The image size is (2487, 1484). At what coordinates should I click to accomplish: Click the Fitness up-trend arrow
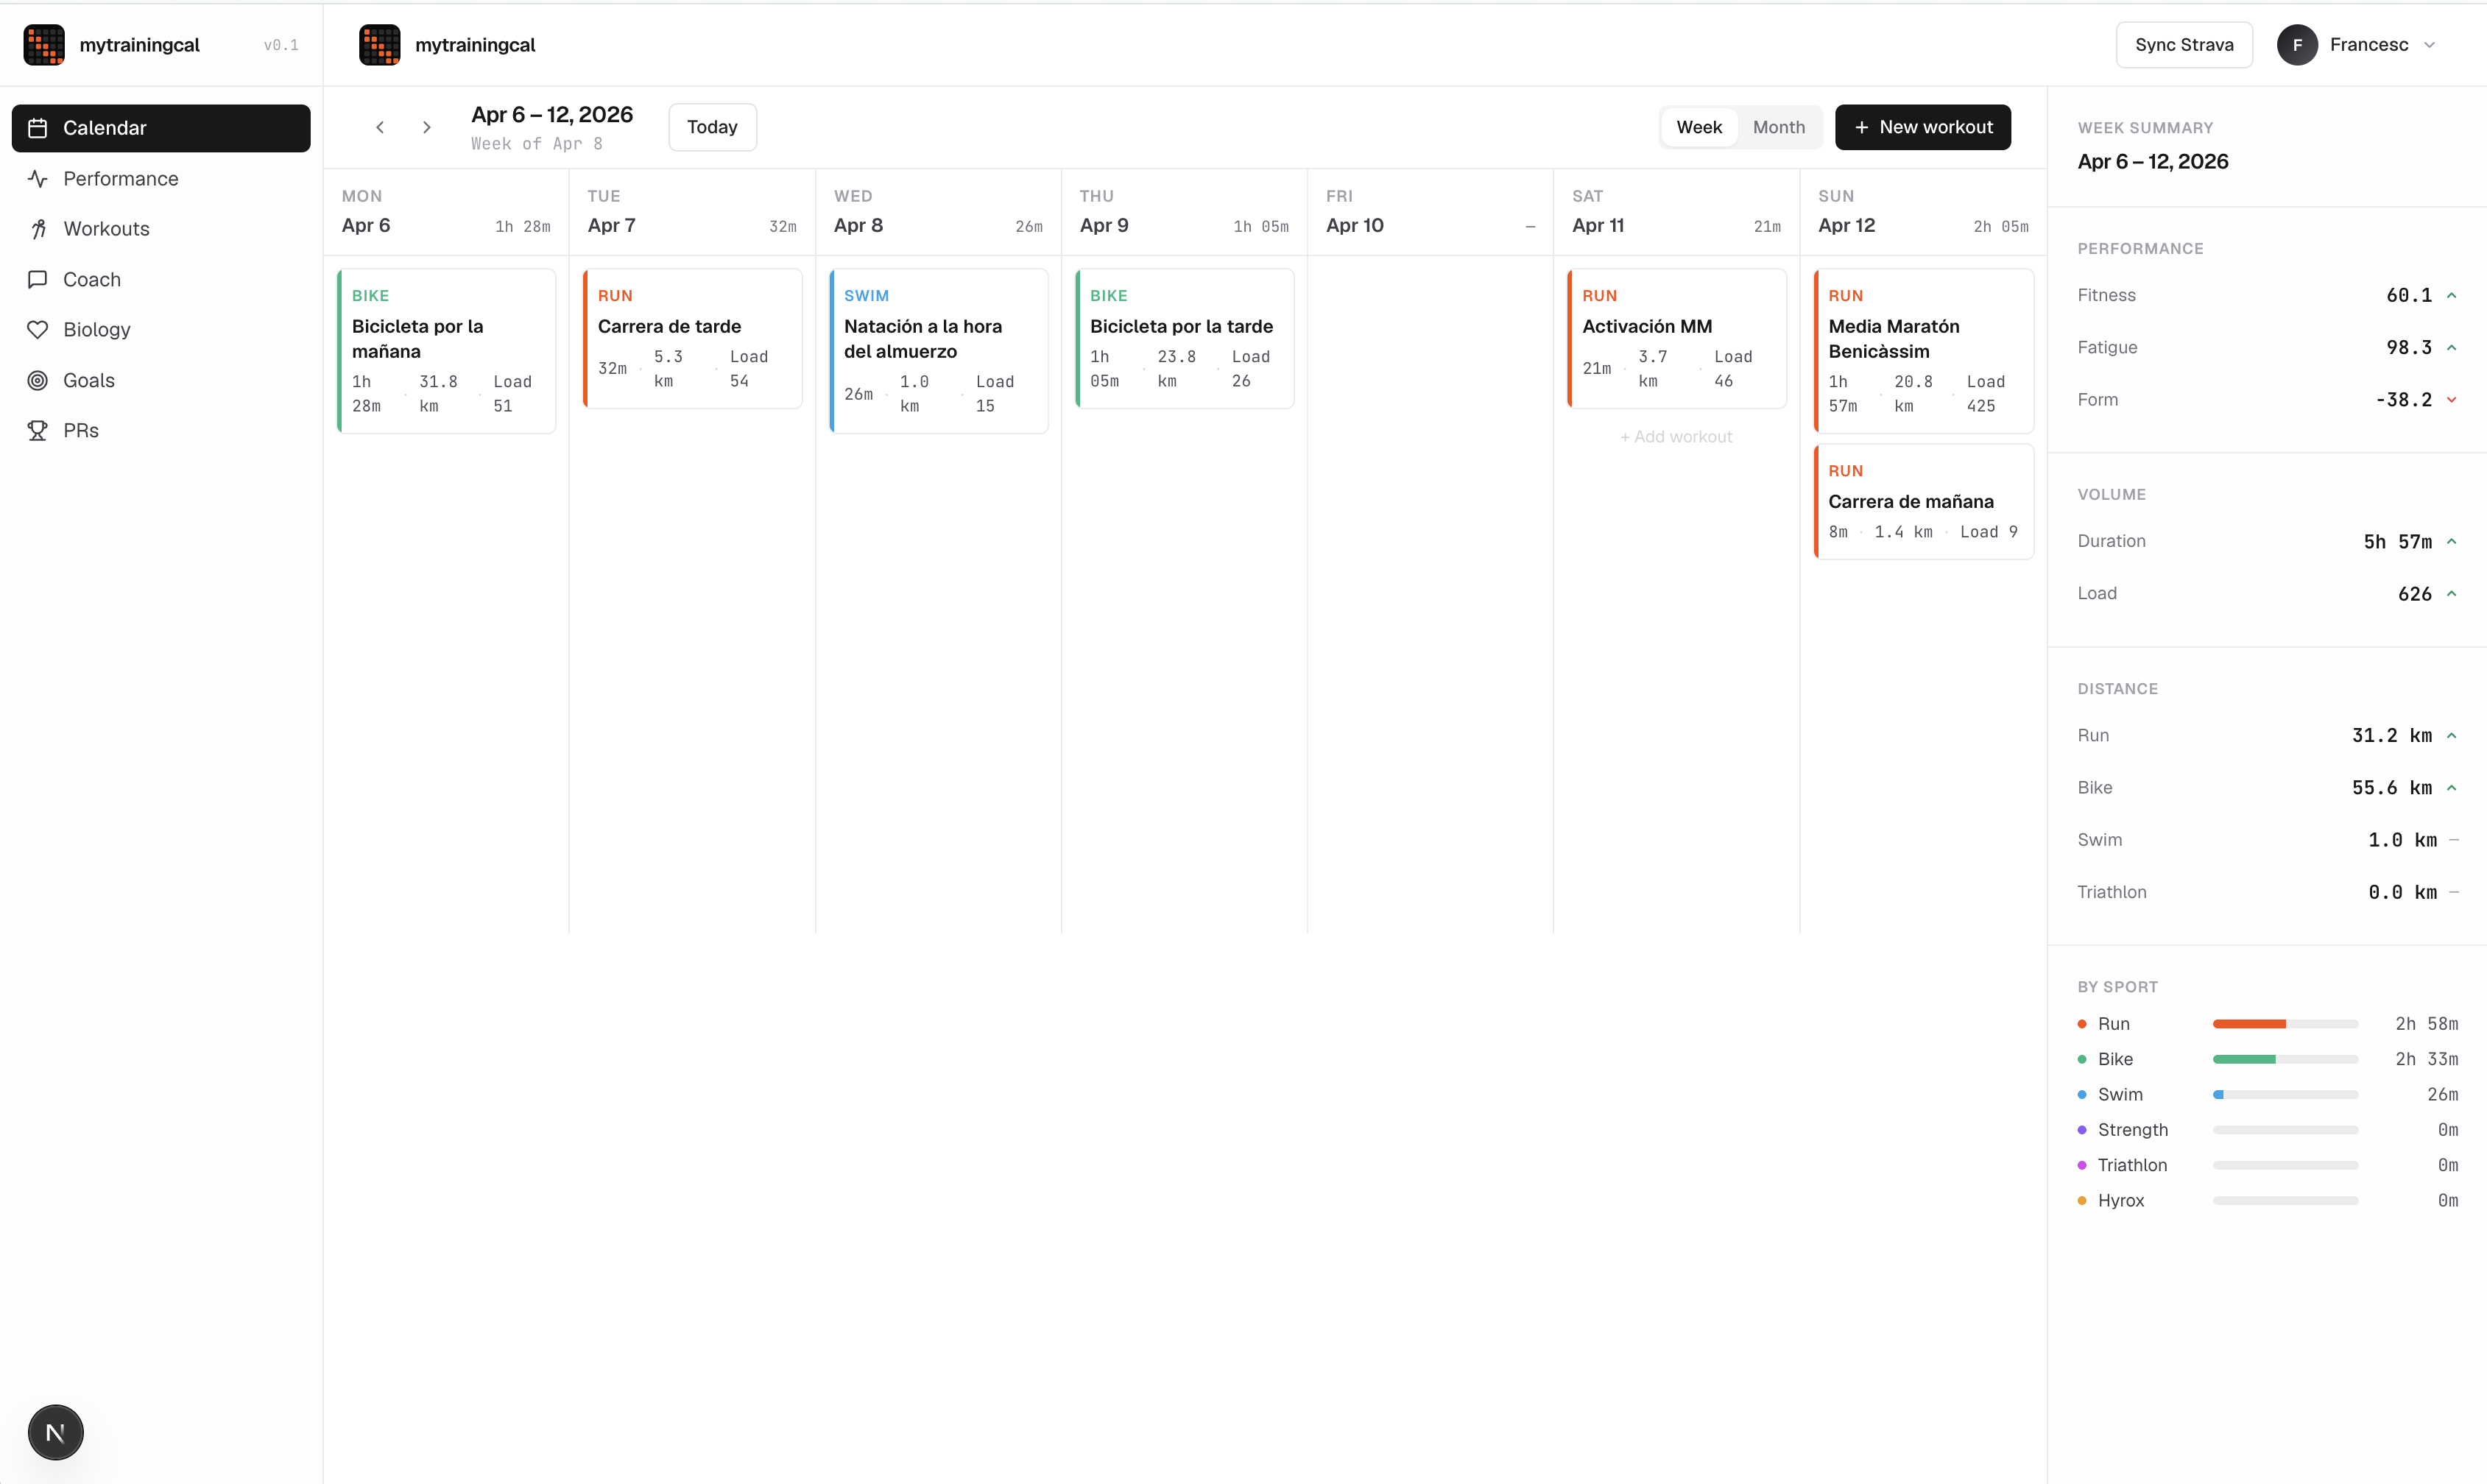[2452, 295]
